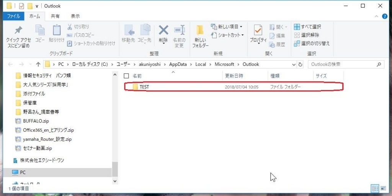Image resolution: width=392 pixels, height=196 pixels.
Task: Switch to Share (共有) tab
Action: click(55, 16)
